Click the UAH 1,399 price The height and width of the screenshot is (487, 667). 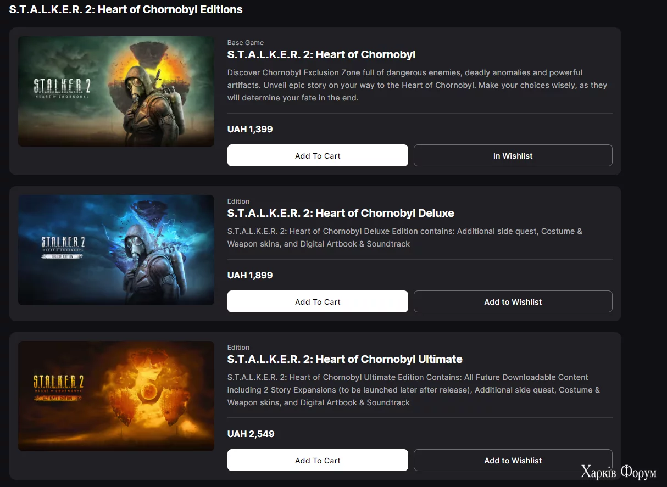pos(250,129)
